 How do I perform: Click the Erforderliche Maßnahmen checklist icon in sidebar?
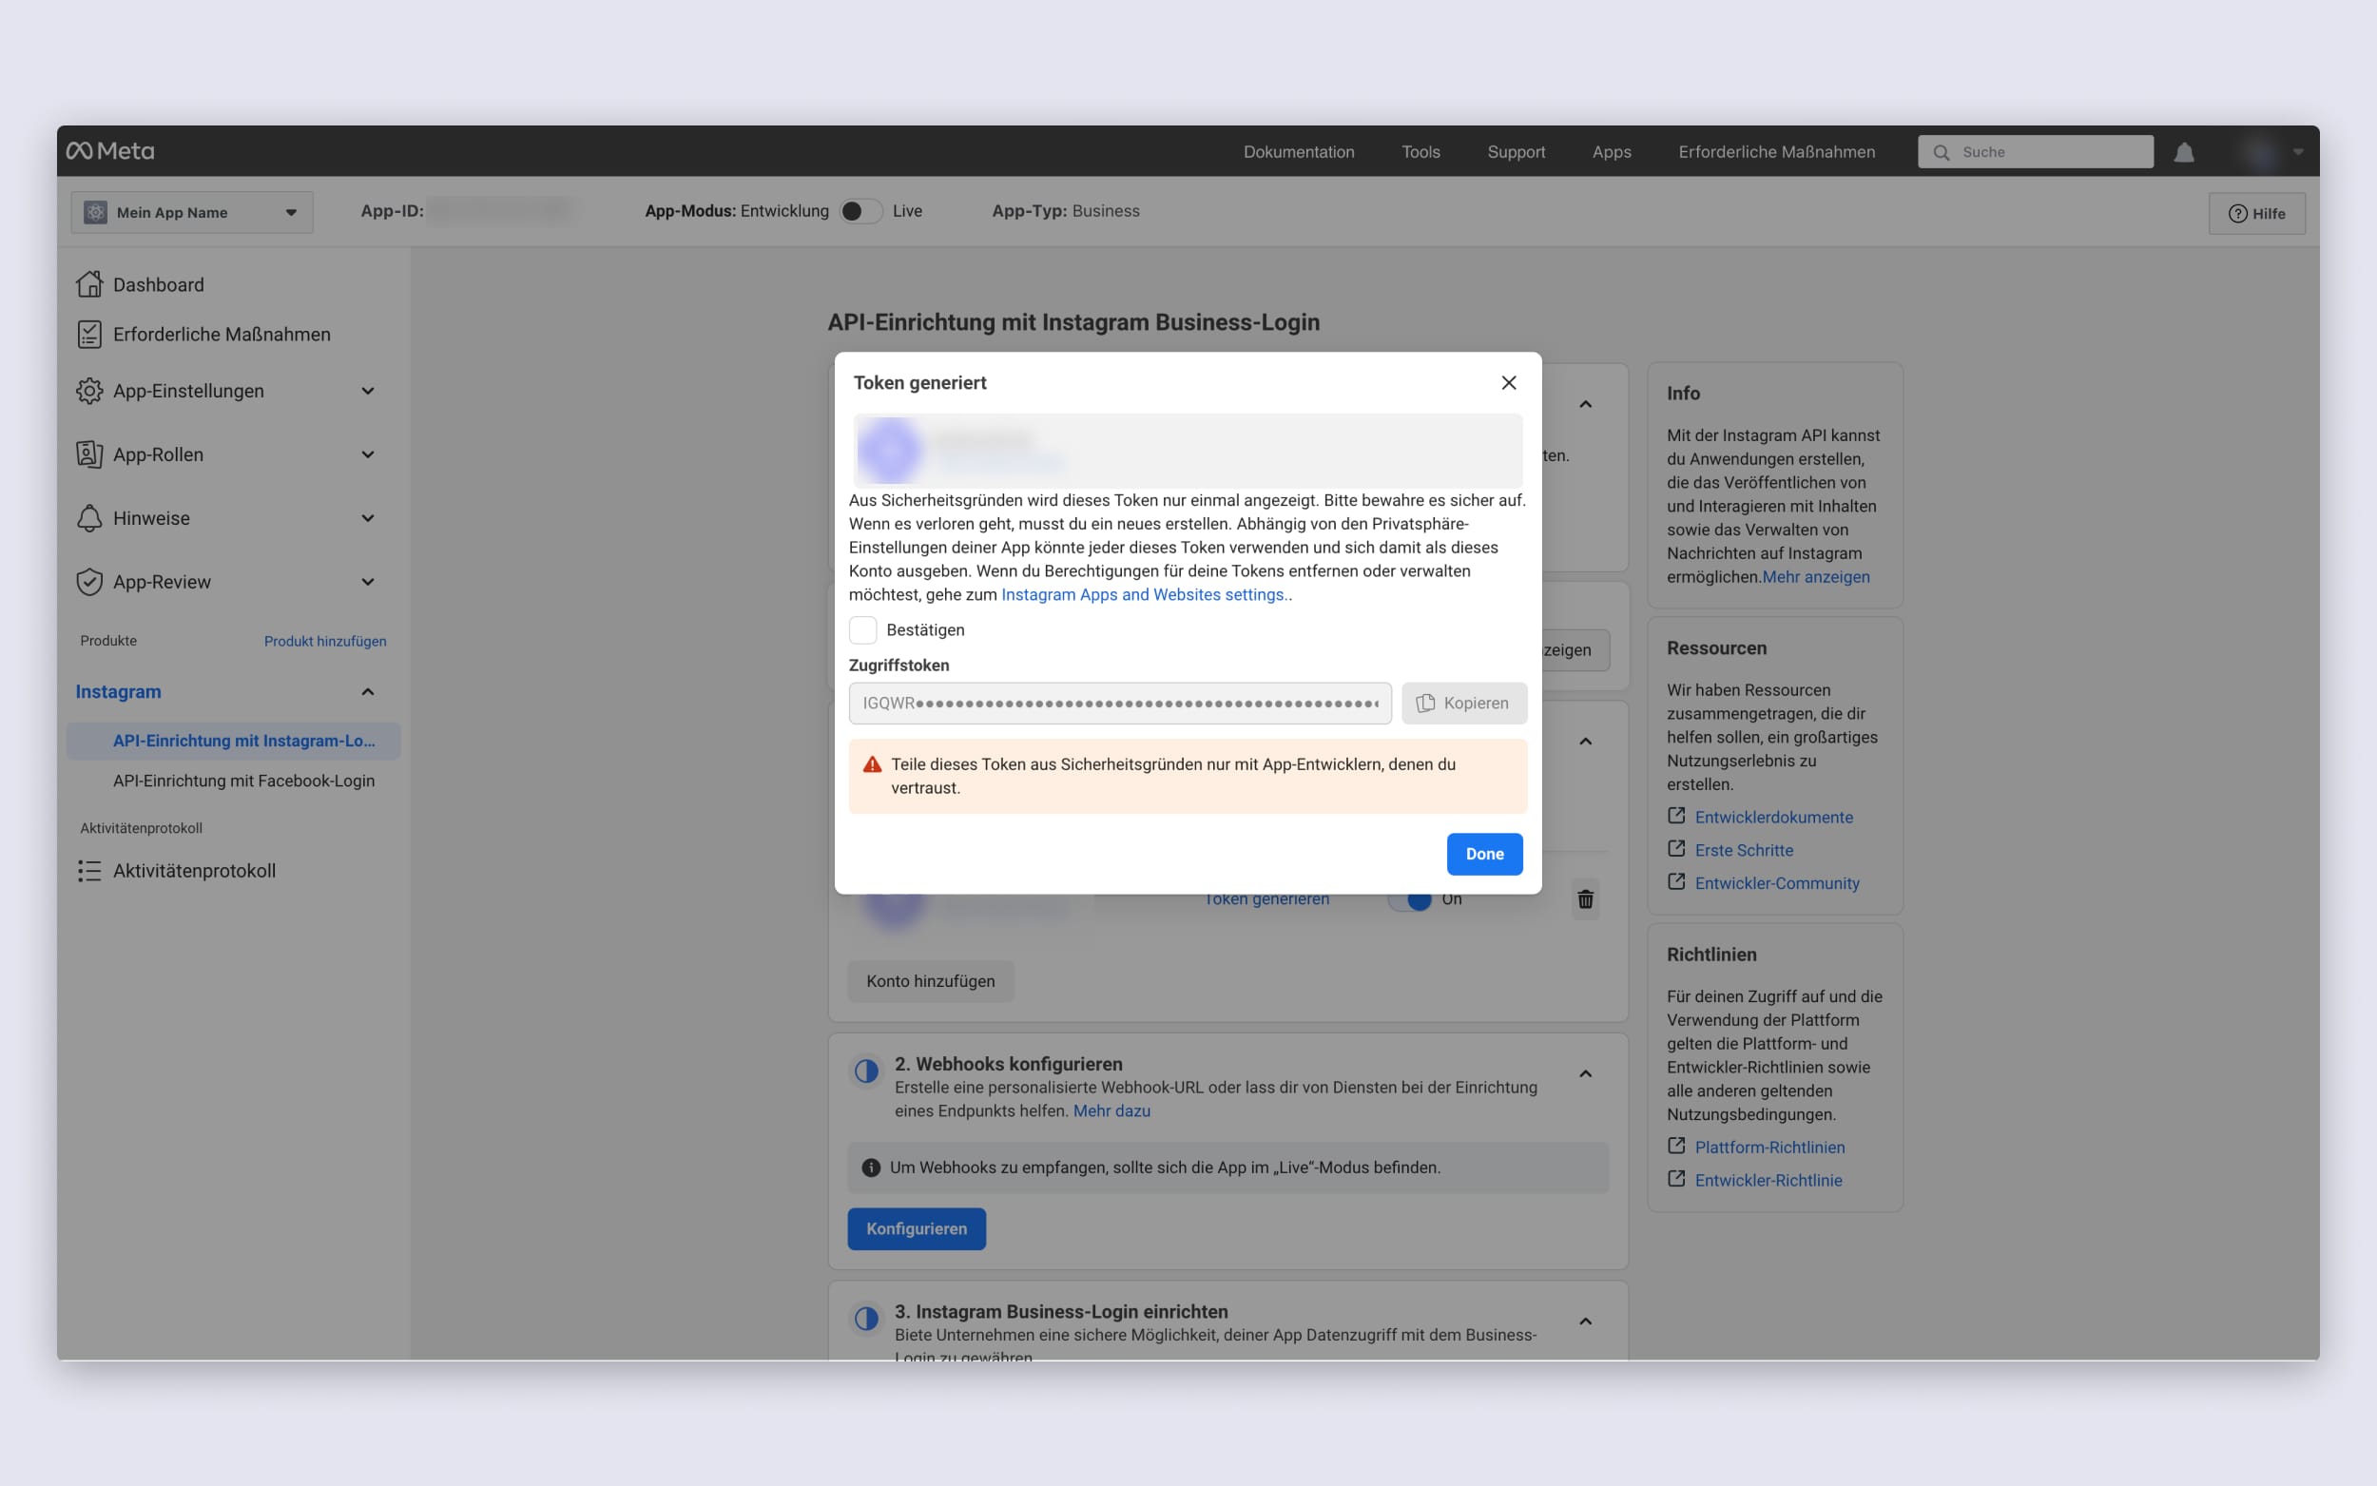[89, 334]
